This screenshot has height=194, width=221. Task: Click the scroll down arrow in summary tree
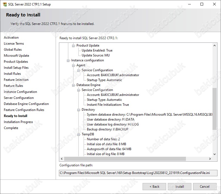(214, 154)
